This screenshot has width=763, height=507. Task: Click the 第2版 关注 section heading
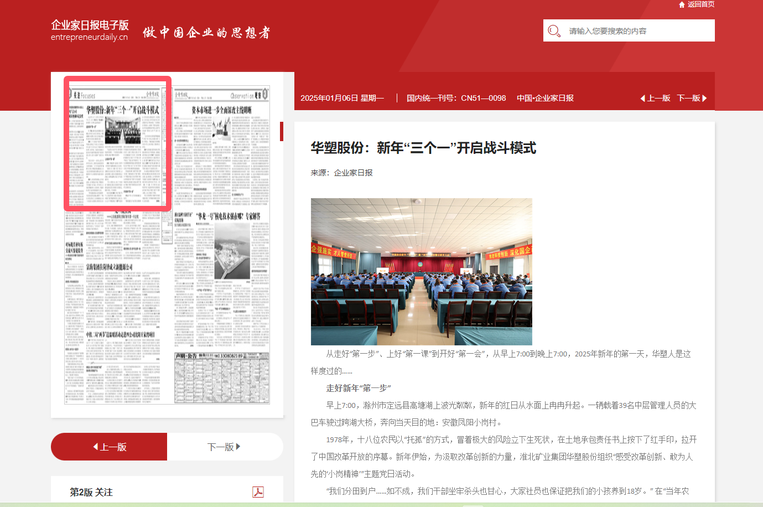[x=91, y=492]
